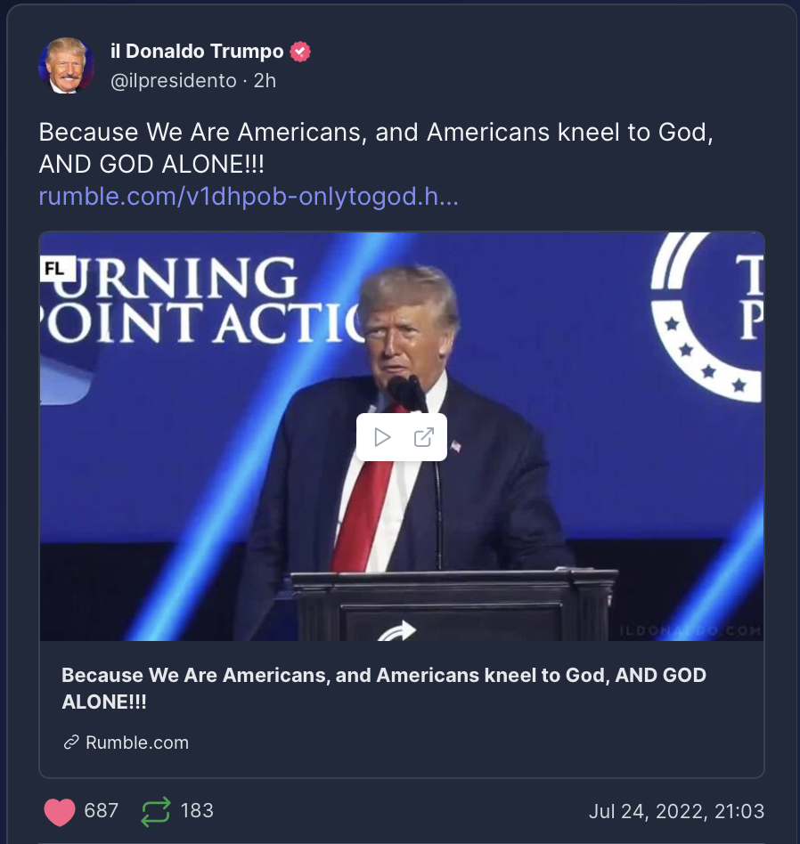
Task: Click the 2h post timestamp
Action: 265,81
